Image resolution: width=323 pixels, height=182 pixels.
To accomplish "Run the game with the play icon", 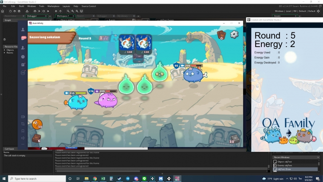I will pyautogui.click(x=39, y=11).
